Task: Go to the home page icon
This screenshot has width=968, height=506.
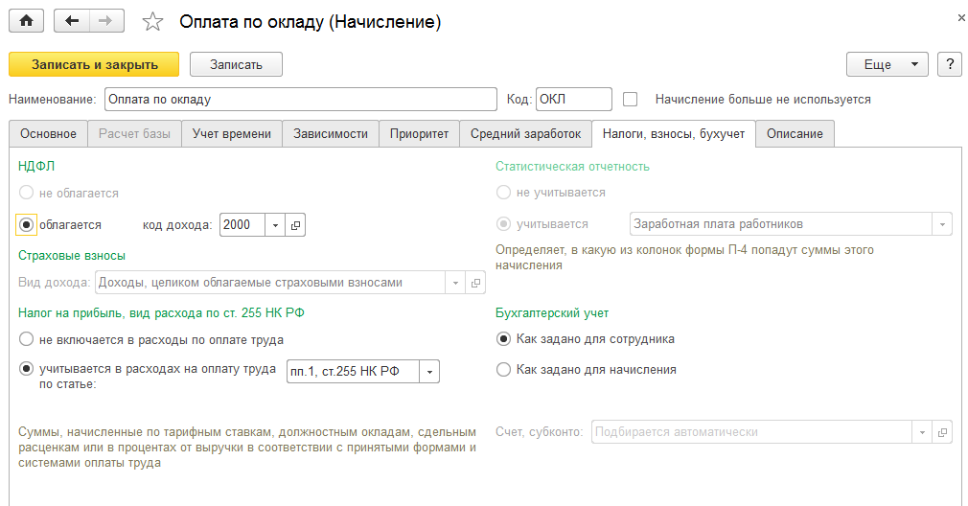Action: [x=27, y=21]
